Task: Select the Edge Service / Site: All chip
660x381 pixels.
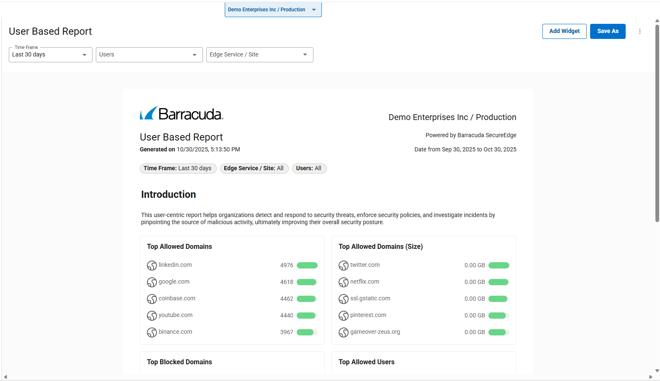Action: click(254, 169)
